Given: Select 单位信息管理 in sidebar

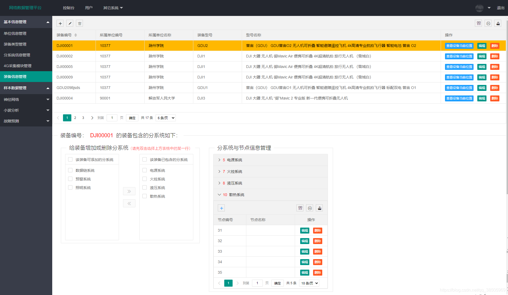Looking at the screenshot, I should click(x=26, y=33).
